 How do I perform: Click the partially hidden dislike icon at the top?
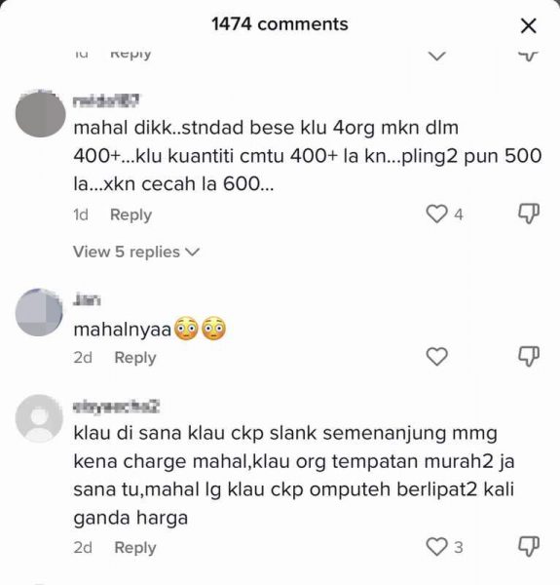tap(528, 56)
